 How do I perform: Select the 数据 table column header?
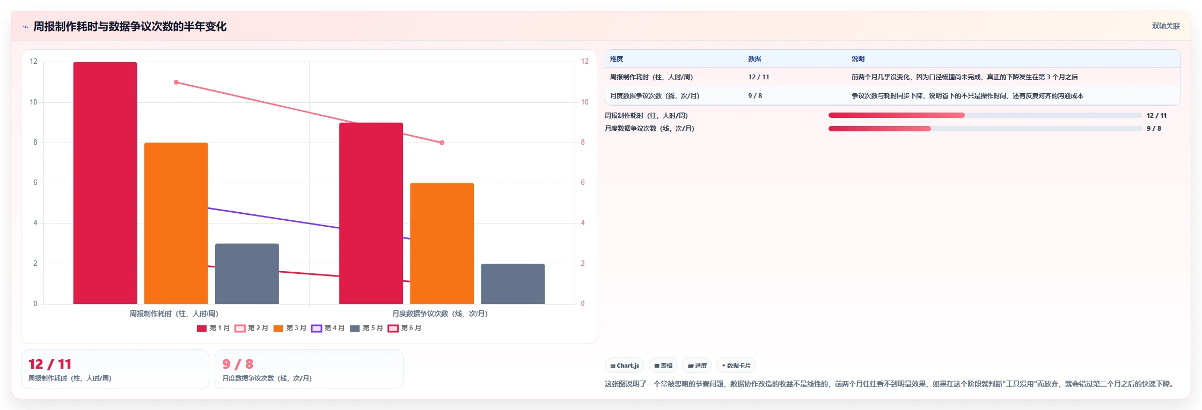[x=754, y=59]
